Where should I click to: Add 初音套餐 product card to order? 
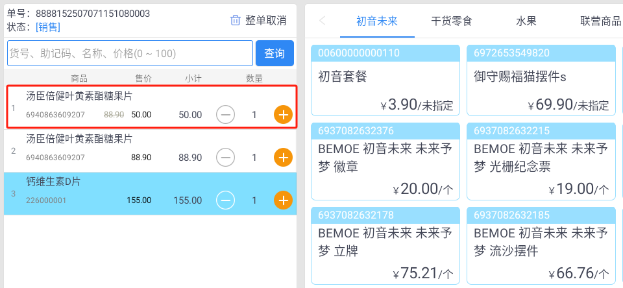click(385, 80)
